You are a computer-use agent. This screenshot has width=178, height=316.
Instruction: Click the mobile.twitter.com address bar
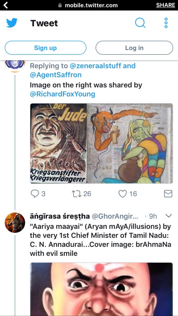pyautogui.click(x=88, y=5)
